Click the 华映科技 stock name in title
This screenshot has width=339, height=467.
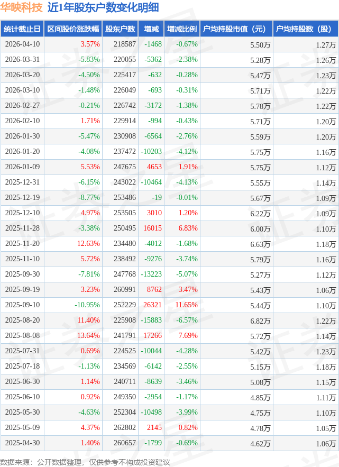[x=22, y=8]
